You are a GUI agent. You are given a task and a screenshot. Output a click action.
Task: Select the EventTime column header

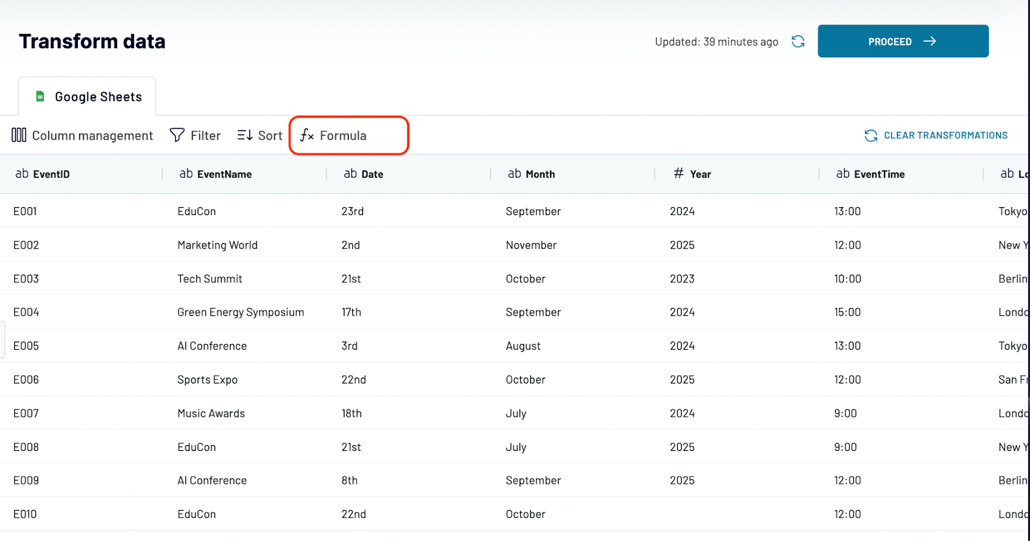[901, 174]
